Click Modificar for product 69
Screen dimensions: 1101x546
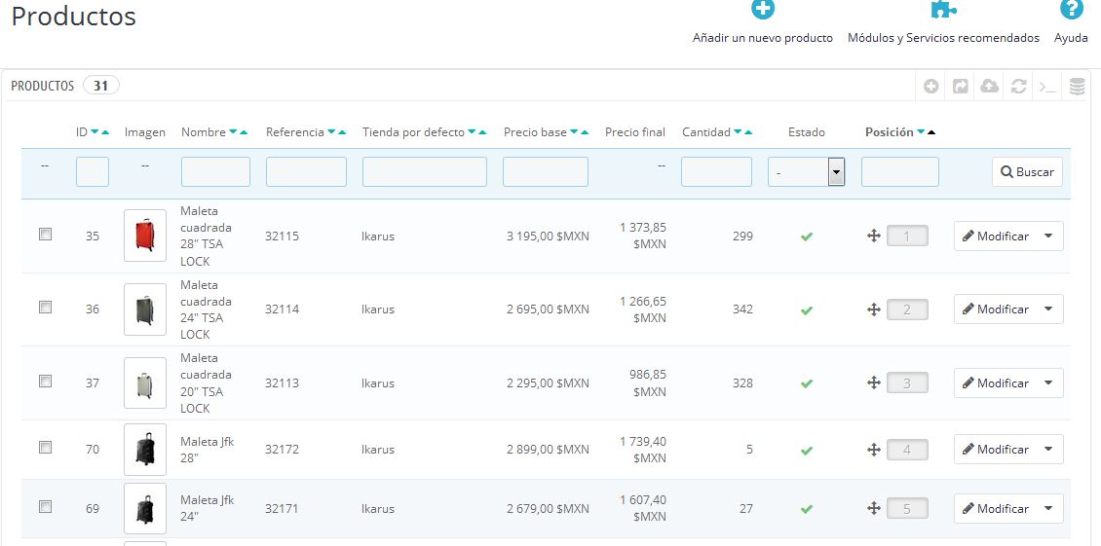996,508
